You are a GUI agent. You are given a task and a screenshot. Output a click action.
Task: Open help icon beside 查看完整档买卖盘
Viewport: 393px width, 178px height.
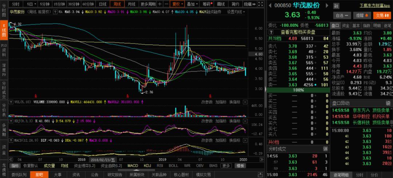[x=271, y=32]
